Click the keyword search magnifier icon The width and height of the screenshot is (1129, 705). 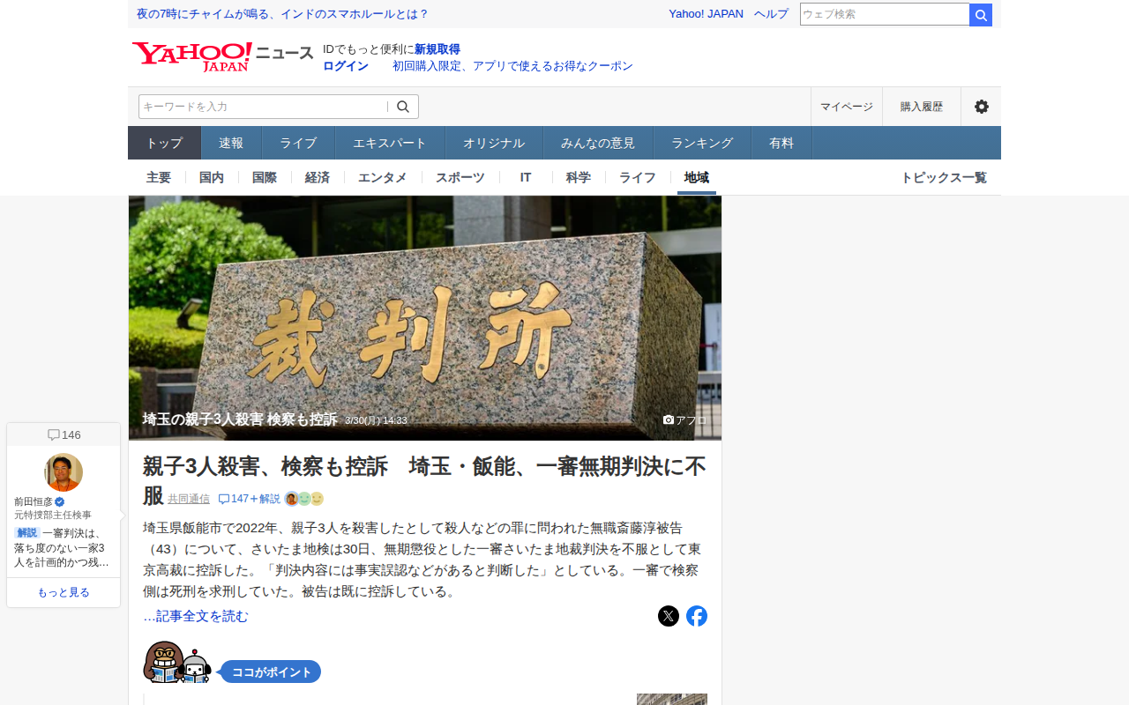pyautogui.click(x=403, y=107)
